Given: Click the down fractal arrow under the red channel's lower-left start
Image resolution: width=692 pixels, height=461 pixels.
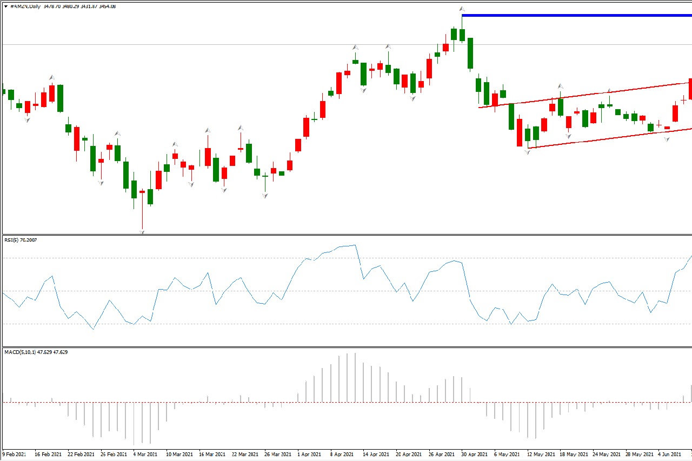Looking at the screenshot, I should [x=528, y=153].
